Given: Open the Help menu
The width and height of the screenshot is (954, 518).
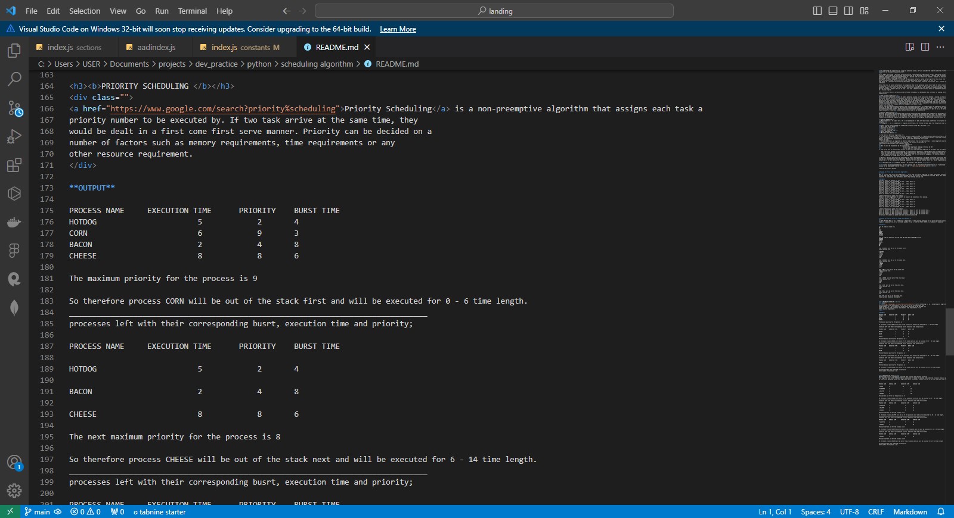Looking at the screenshot, I should [x=225, y=11].
